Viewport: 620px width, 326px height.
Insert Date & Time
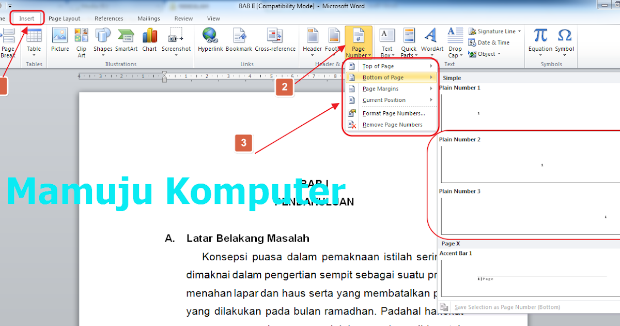(489, 43)
